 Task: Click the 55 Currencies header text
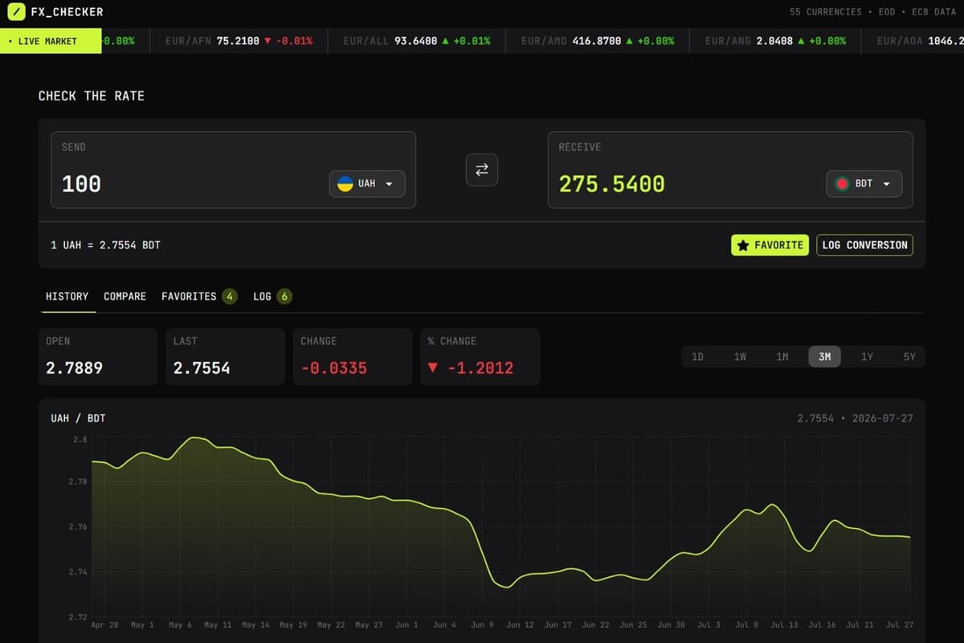[825, 12]
